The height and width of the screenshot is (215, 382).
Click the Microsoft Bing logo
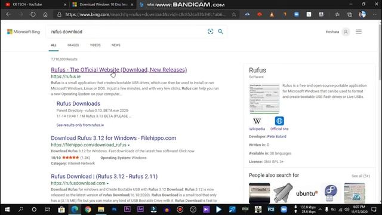coord(23,32)
